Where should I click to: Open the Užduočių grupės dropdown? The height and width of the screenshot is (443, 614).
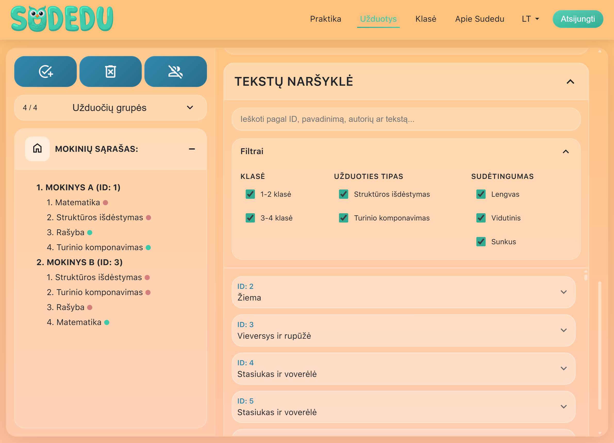[111, 108]
